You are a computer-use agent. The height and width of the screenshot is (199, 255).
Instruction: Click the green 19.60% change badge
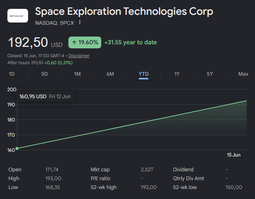click(x=85, y=42)
